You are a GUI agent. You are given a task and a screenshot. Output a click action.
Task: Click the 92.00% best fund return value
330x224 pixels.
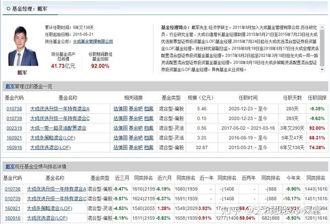tap(100, 66)
